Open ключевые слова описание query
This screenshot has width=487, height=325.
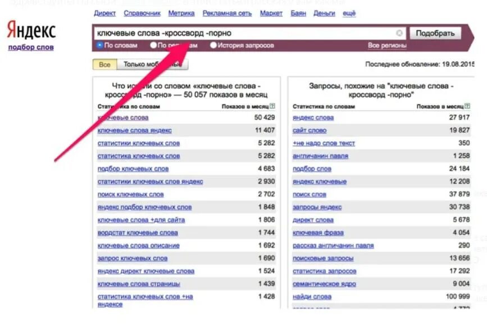tap(139, 245)
